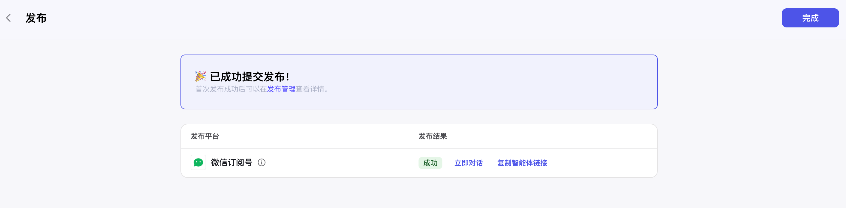This screenshot has width=846, height=208.
Task: Click the party popper emoji icon
Action: [201, 76]
